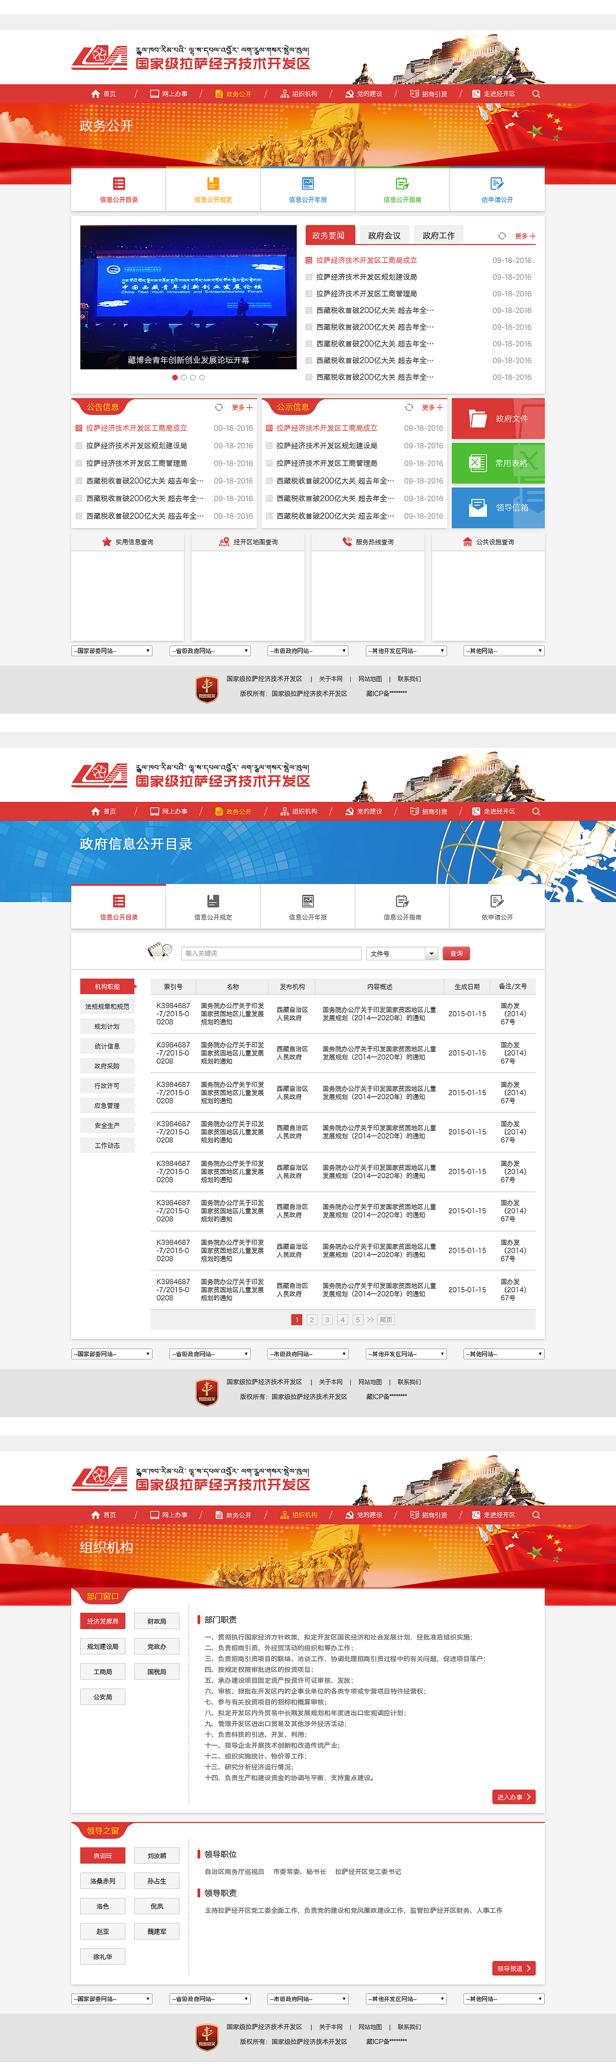This screenshot has width=616, height=2067.
Task: Expand 国家部委网站 dropdown on the 政务公开 page
Action: coord(112,651)
